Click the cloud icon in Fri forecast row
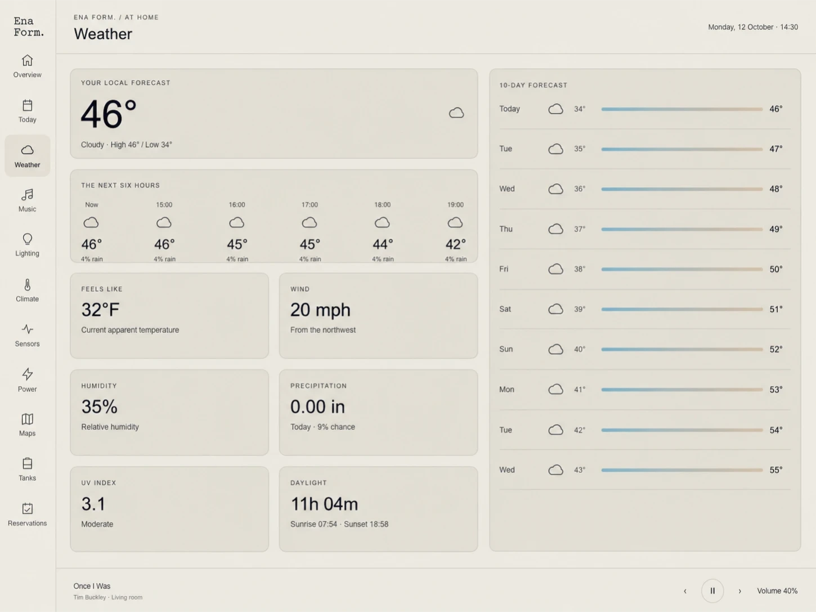 tap(555, 269)
